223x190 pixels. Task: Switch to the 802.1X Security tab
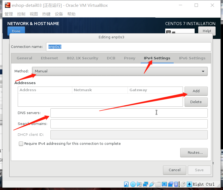[x=83, y=58]
